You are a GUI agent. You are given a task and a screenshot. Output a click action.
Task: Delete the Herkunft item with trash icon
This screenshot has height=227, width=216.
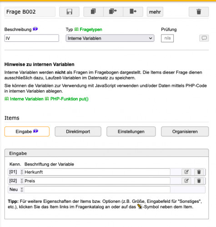coord(199,172)
